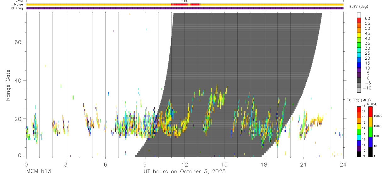386x178 pixels.
Task: Click the red segment in the Noise bar
Action: click(x=186, y=4)
